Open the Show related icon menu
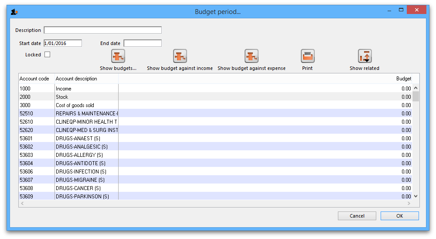Screen dimensions: 436x239 [x=364, y=56]
